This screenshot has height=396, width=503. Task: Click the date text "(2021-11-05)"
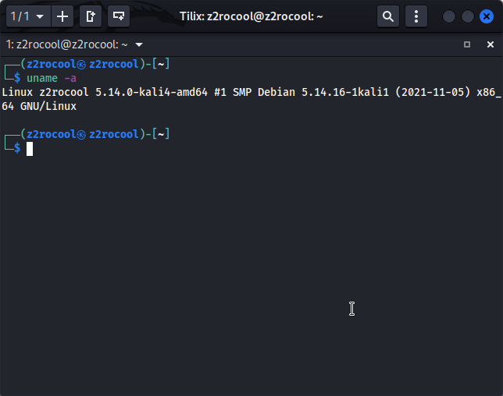point(433,92)
